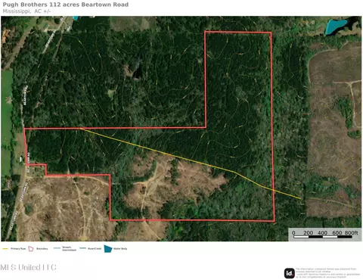The height and width of the screenshot is (280, 363).
Task: Click the disclaimer text beside id logo
Action: coord(328,273)
